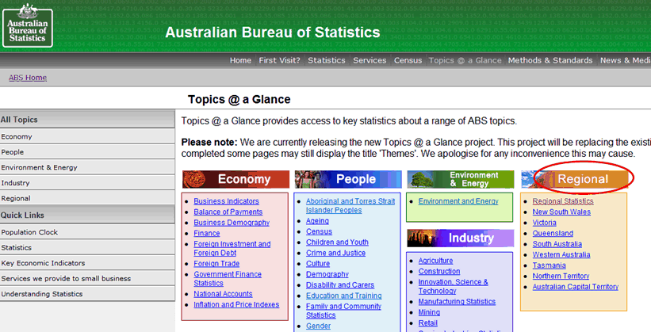This screenshot has width=651, height=332.
Task: Open the Children and Youth link
Action: [337, 242]
